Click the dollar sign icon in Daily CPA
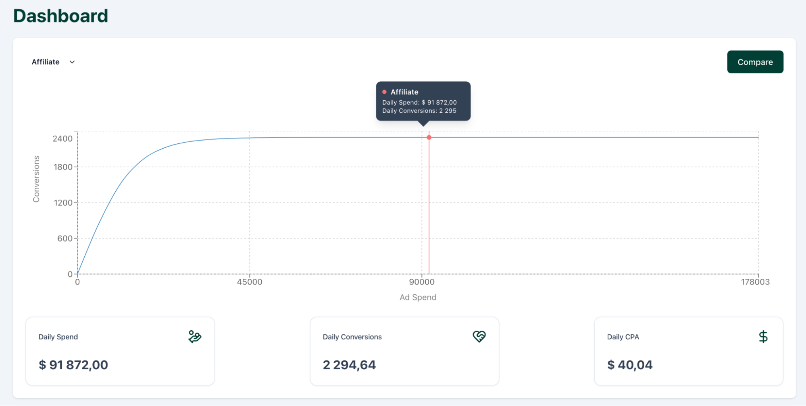The height and width of the screenshot is (406, 806). [763, 336]
